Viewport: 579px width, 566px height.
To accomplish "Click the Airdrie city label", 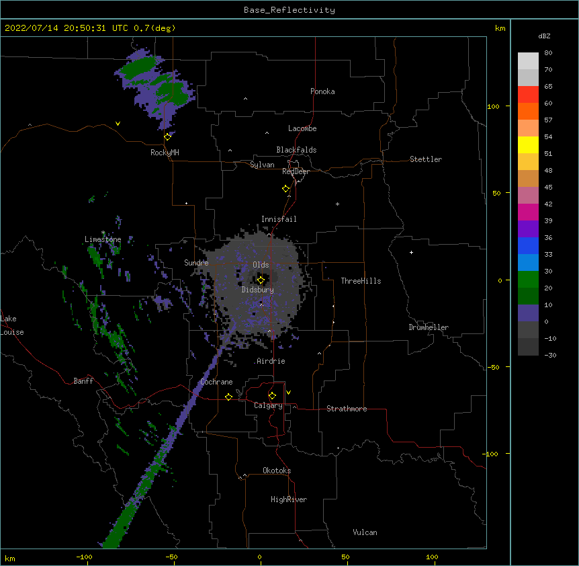I will tap(271, 361).
